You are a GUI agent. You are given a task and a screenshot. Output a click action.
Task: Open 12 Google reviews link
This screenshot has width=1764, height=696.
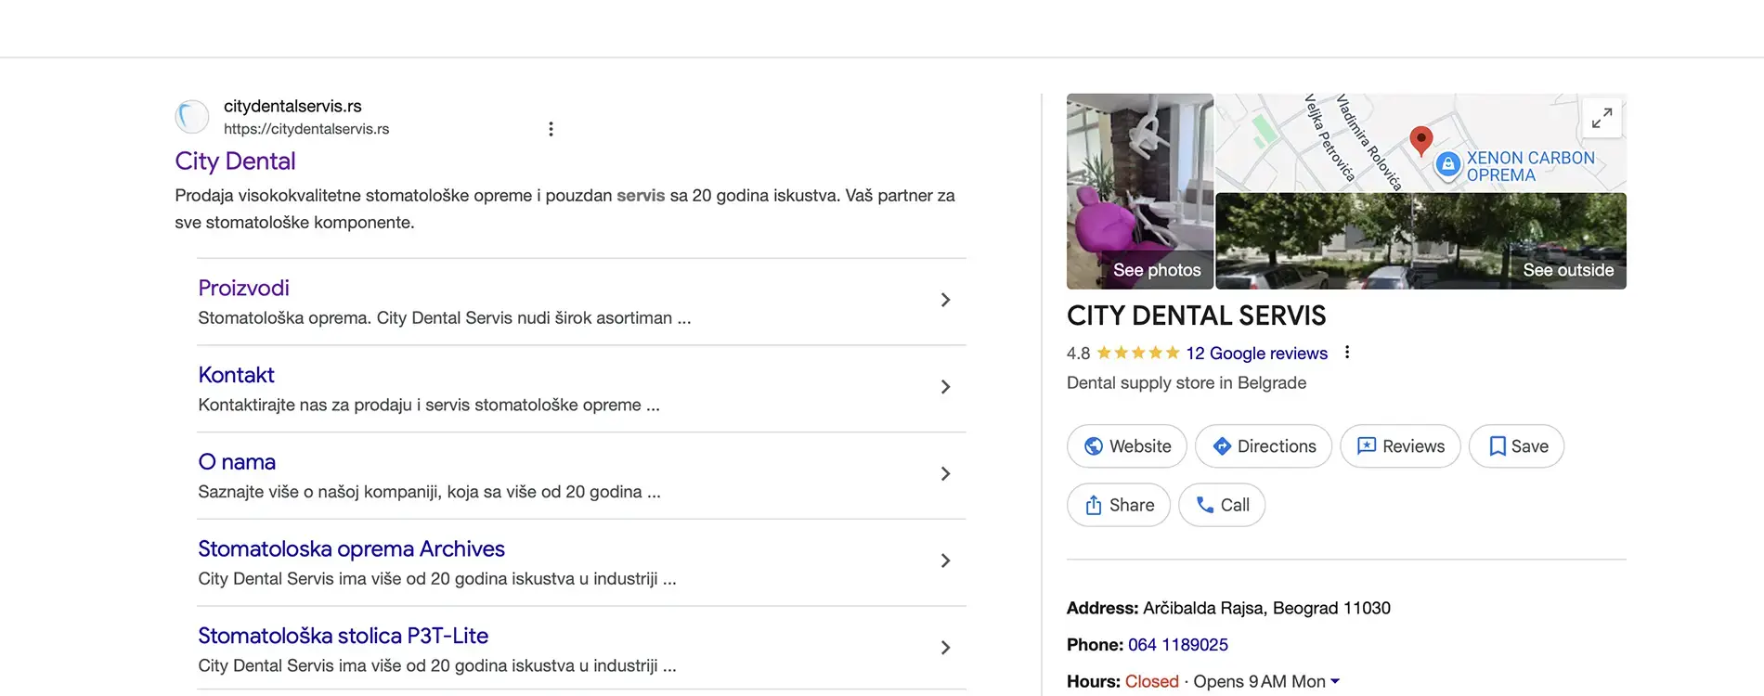(1256, 354)
